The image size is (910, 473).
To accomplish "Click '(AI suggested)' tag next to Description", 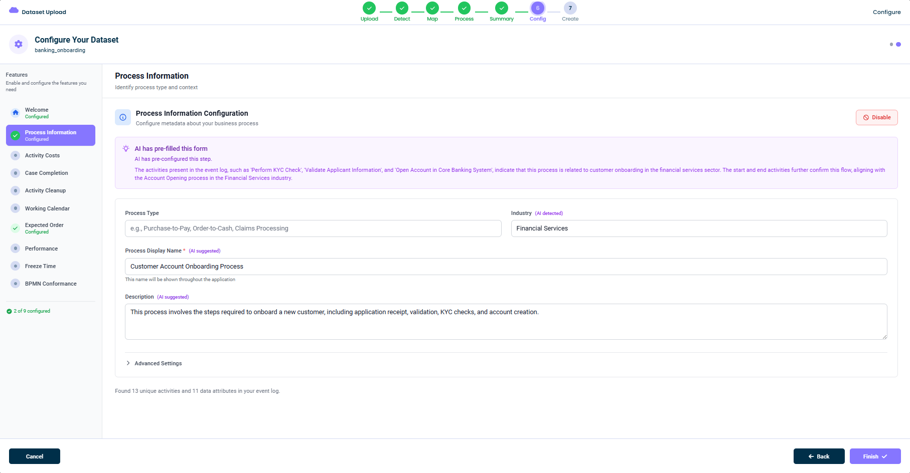I will pos(173,297).
